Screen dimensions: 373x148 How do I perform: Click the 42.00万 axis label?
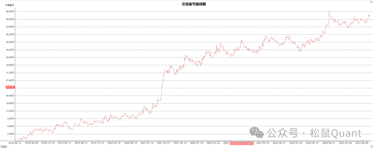10,49
